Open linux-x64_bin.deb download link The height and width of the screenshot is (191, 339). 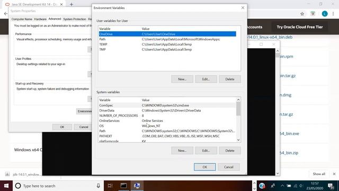[270, 37]
